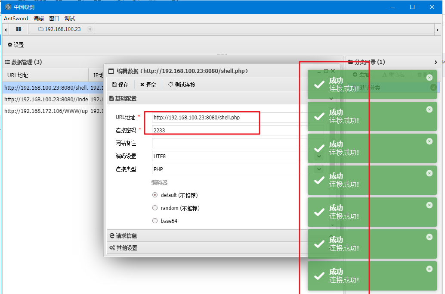Click the 重命名 category button

(393, 75)
